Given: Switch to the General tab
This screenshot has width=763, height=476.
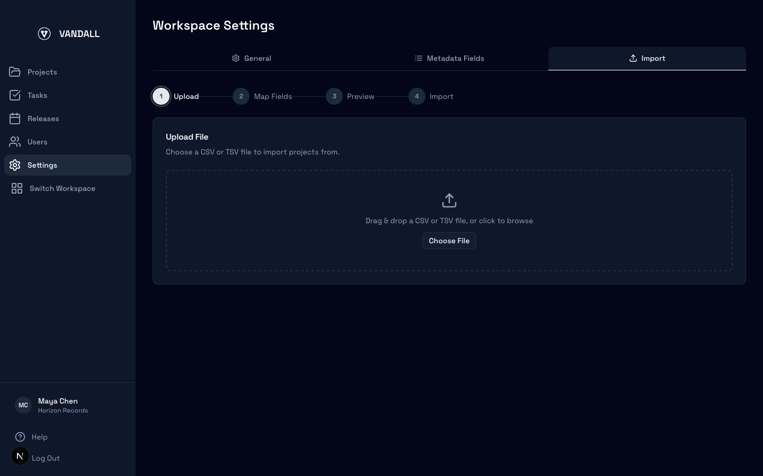Looking at the screenshot, I should coord(251,58).
